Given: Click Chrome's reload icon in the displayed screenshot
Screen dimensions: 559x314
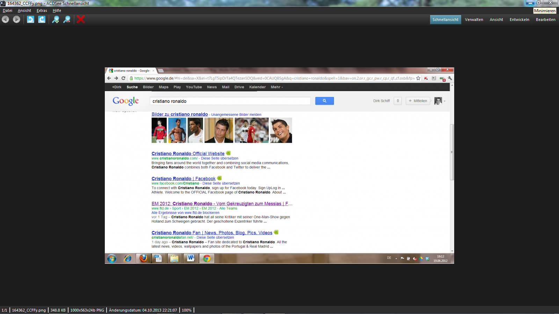Looking at the screenshot, I should coord(123,78).
